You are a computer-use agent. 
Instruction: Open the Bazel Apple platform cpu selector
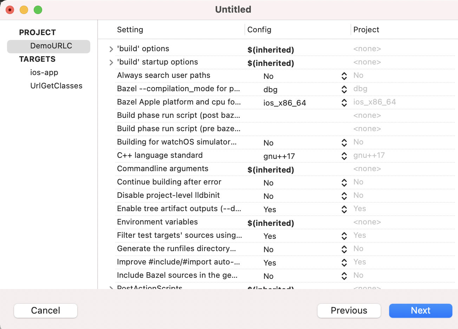(343, 102)
